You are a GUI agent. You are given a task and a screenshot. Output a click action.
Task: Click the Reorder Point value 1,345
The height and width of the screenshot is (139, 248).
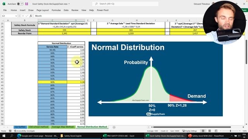(64, 34)
